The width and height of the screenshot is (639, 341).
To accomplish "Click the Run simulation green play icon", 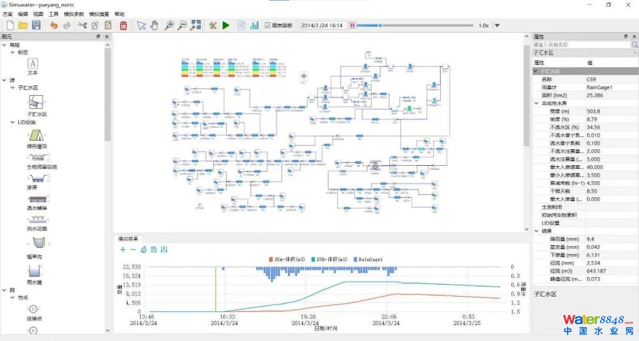I will pos(226,25).
